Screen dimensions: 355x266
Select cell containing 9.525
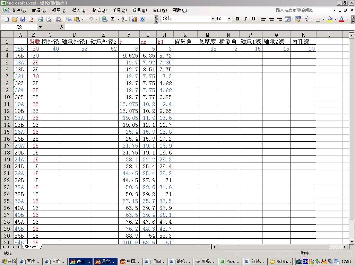(x=129, y=55)
